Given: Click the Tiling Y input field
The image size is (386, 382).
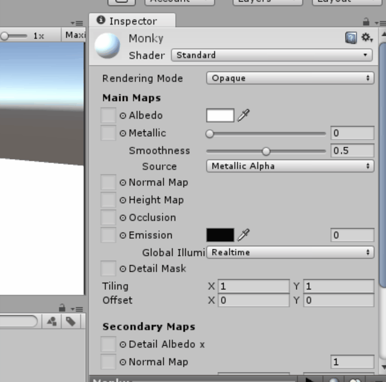Looking at the screenshot, I should [339, 286].
